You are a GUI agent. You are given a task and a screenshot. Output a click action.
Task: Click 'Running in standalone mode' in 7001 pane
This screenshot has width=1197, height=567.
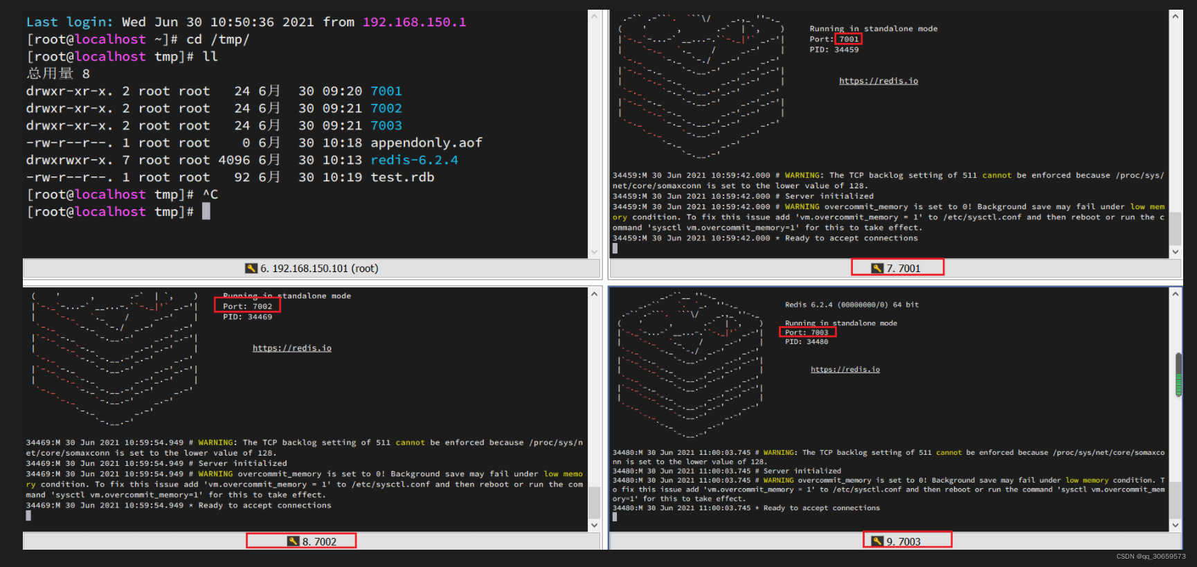coord(874,29)
